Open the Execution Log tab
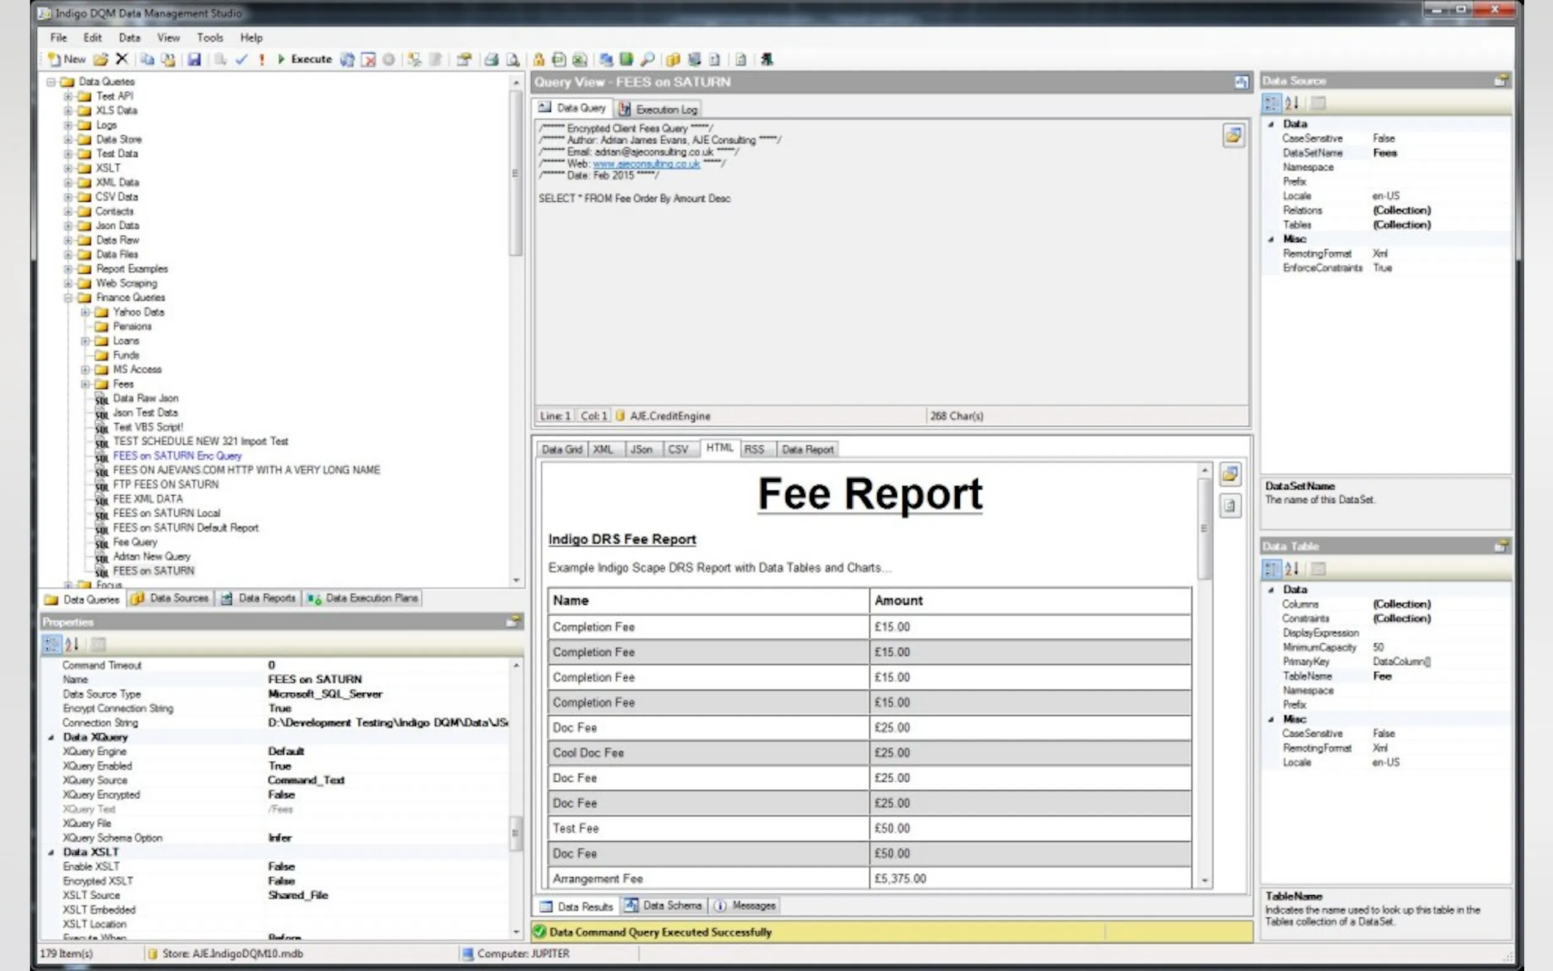Image resolution: width=1553 pixels, height=971 pixels. click(658, 109)
